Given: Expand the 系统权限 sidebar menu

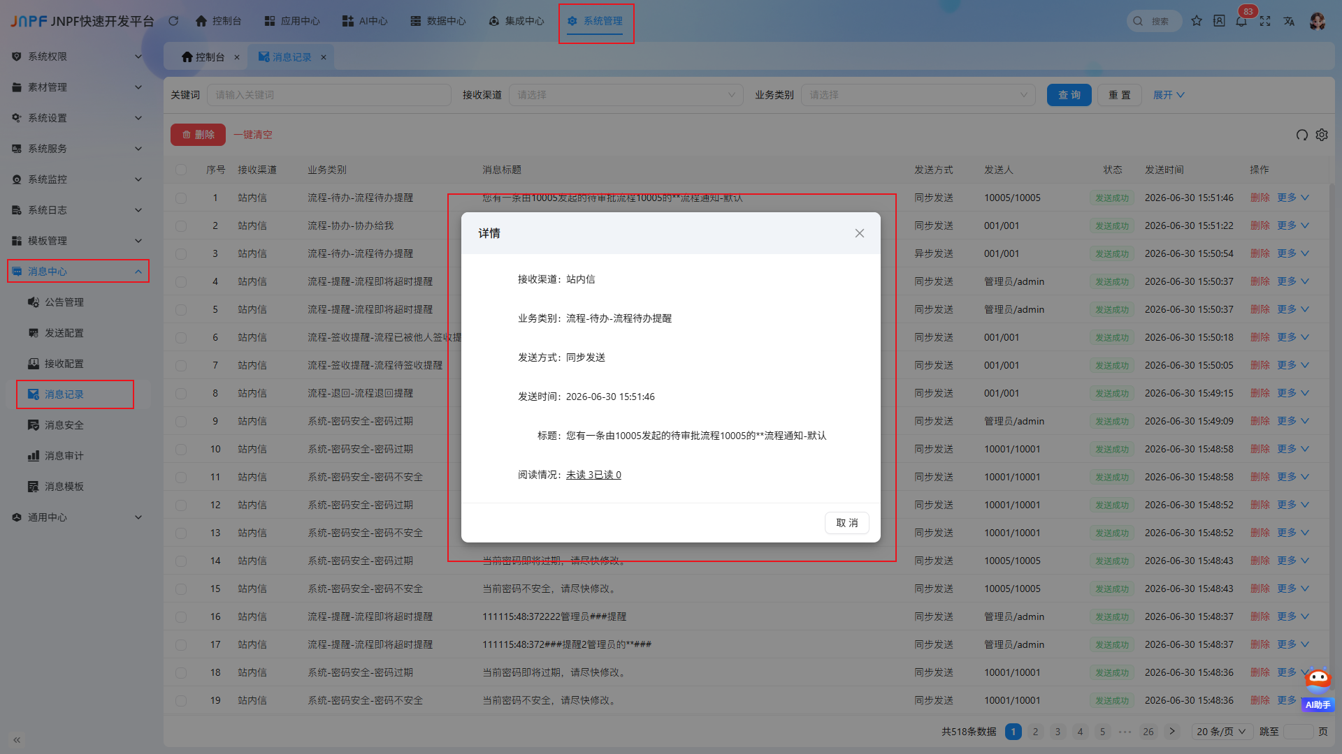Looking at the screenshot, I should [x=77, y=57].
